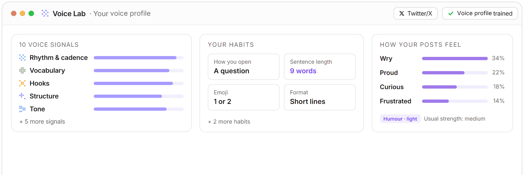Click the Vocabulary signal icon
Image resolution: width=524 pixels, height=175 pixels.
click(x=22, y=71)
